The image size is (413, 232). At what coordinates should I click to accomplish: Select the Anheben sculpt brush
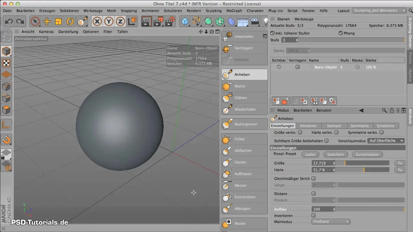pyautogui.click(x=244, y=74)
